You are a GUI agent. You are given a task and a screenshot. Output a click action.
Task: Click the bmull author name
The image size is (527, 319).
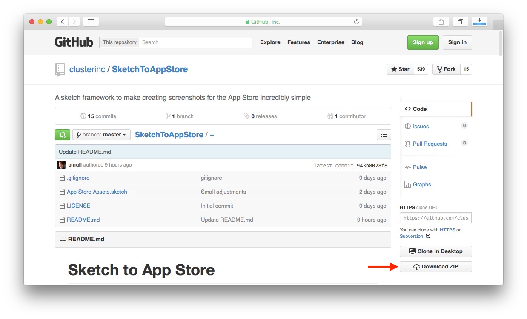point(75,165)
